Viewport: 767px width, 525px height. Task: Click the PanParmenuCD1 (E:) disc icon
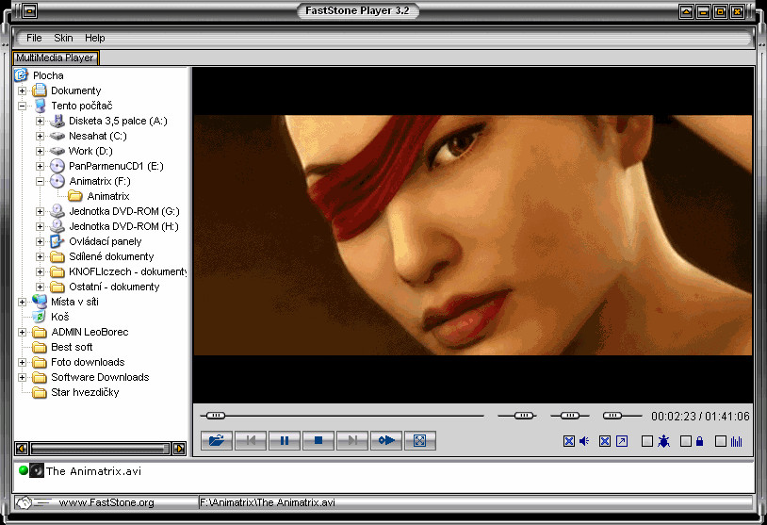(x=57, y=166)
